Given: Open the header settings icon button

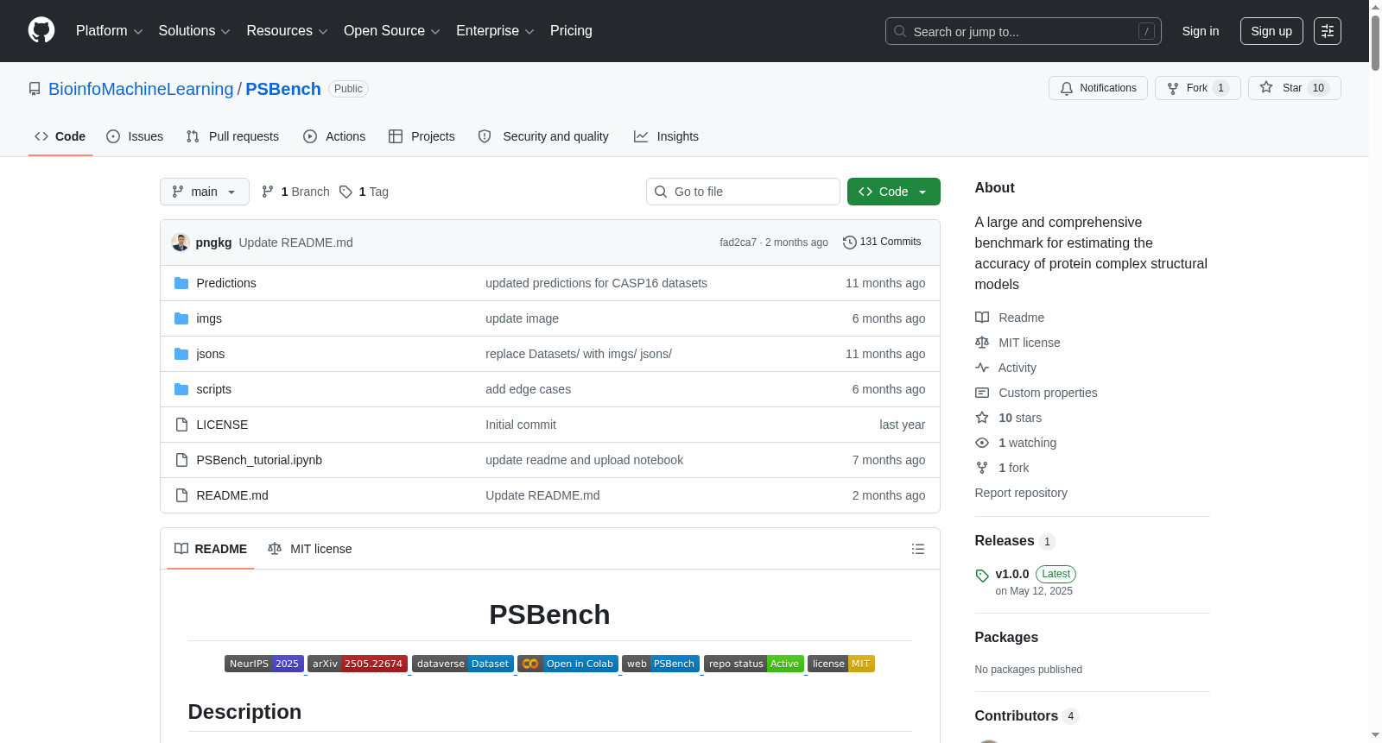Looking at the screenshot, I should pyautogui.click(x=1328, y=31).
